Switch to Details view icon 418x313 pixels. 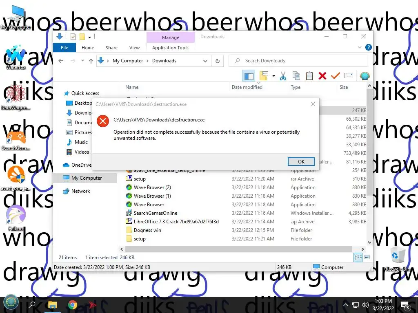click(x=358, y=257)
